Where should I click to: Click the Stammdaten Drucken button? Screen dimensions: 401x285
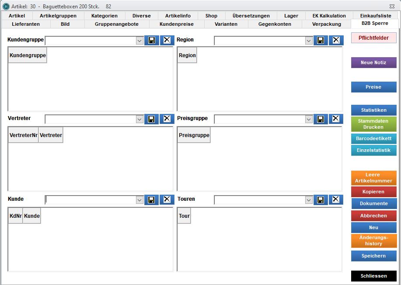(x=373, y=124)
